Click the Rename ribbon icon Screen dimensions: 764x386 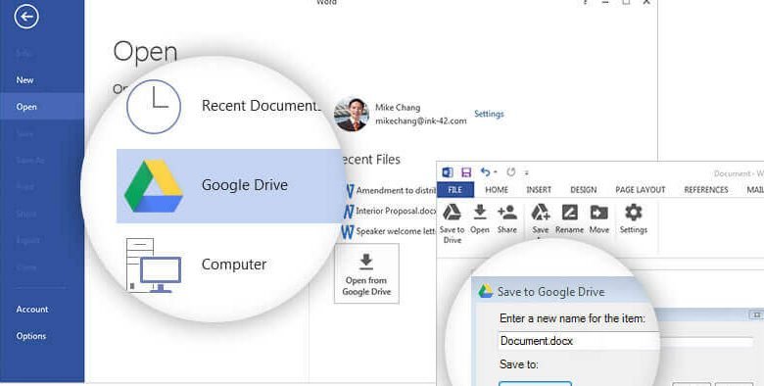click(570, 213)
